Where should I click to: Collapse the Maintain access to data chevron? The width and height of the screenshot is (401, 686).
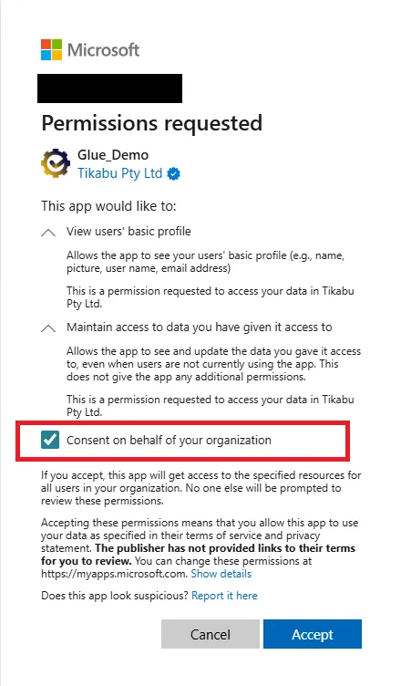[x=48, y=328]
